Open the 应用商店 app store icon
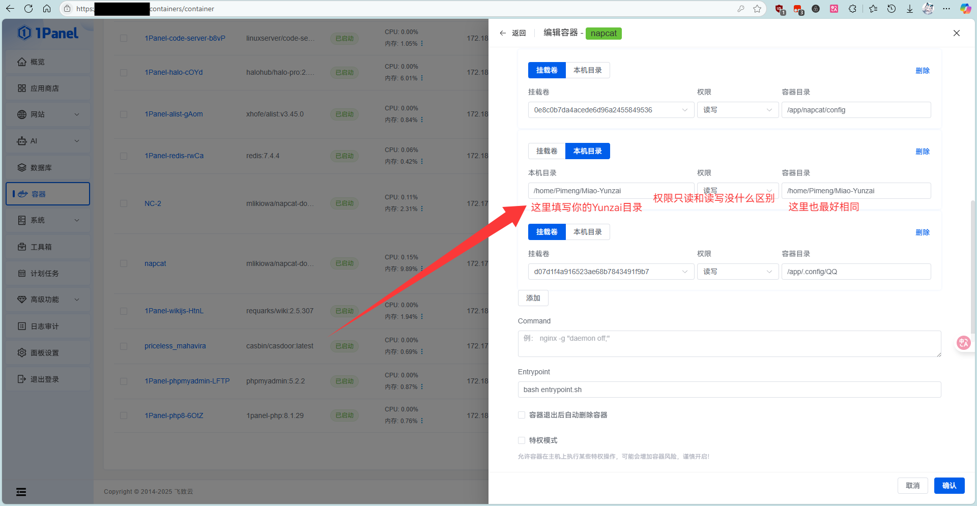977x506 pixels. pos(22,88)
